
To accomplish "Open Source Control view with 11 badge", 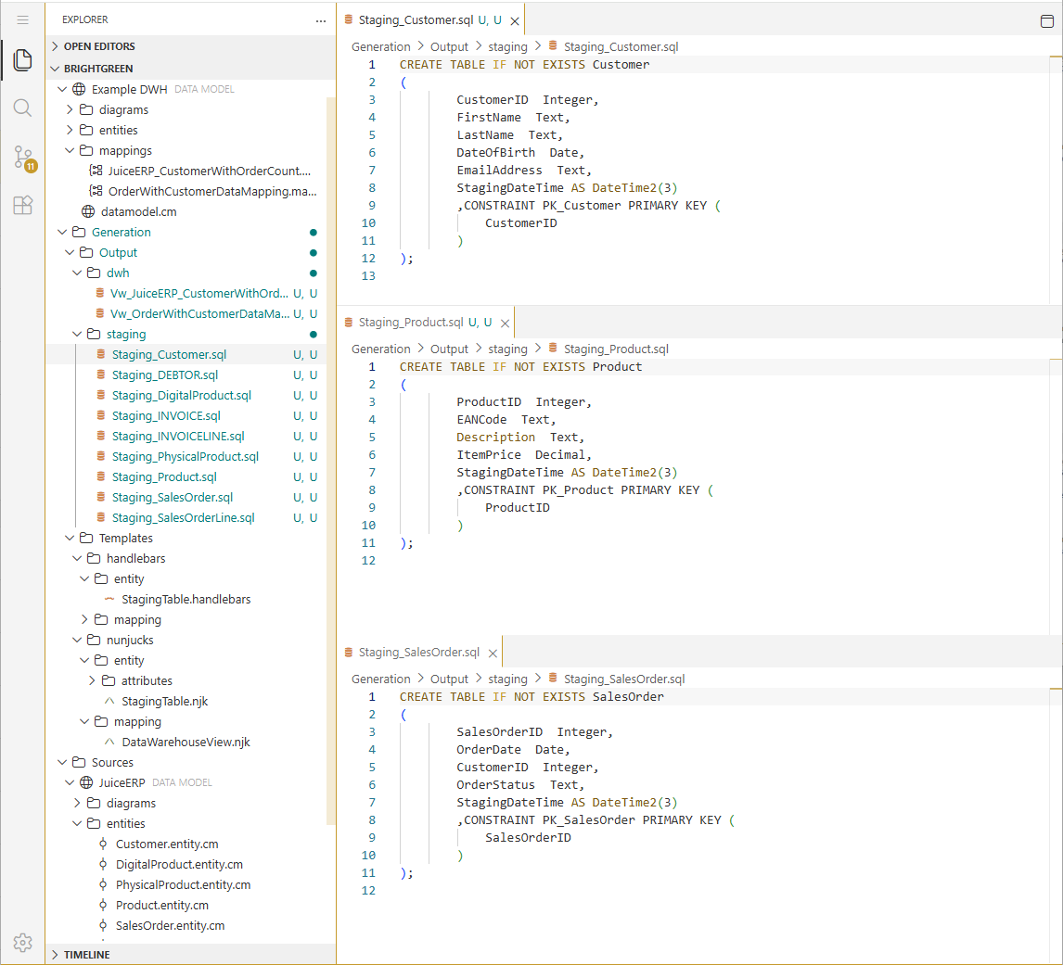I will (24, 158).
